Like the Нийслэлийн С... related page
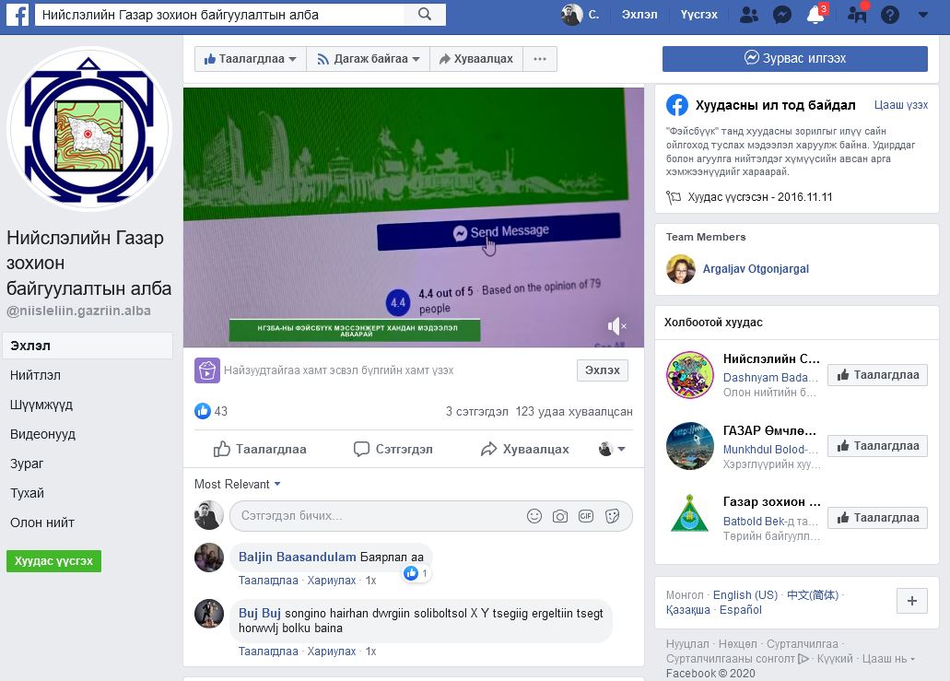The width and height of the screenshot is (950, 681). pyautogui.click(x=877, y=375)
